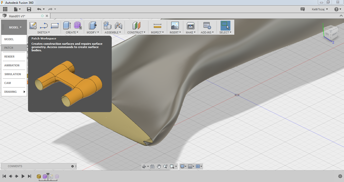Click the Look At camera icon

(152, 166)
